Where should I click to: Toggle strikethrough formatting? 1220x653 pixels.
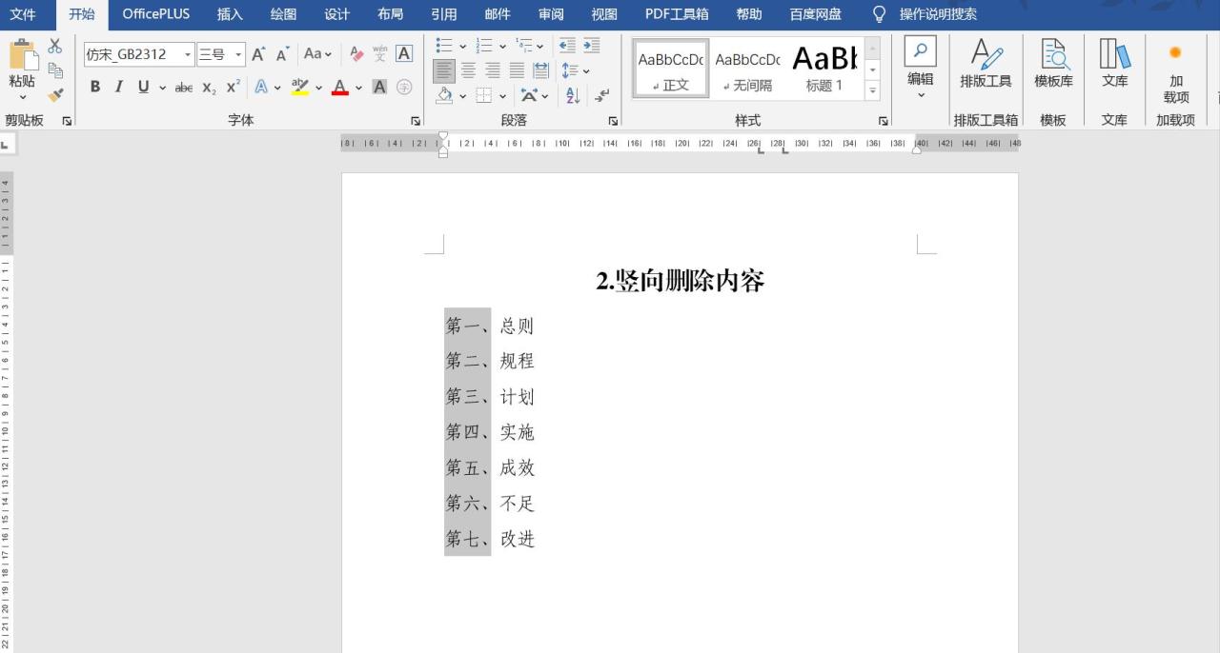[x=184, y=88]
